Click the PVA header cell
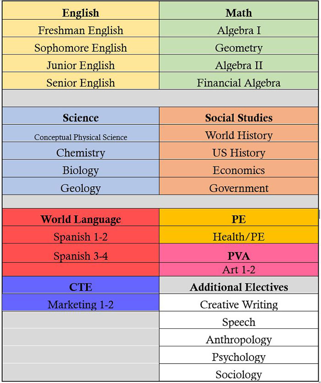The width and height of the screenshot is (321, 383). (238, 253)
